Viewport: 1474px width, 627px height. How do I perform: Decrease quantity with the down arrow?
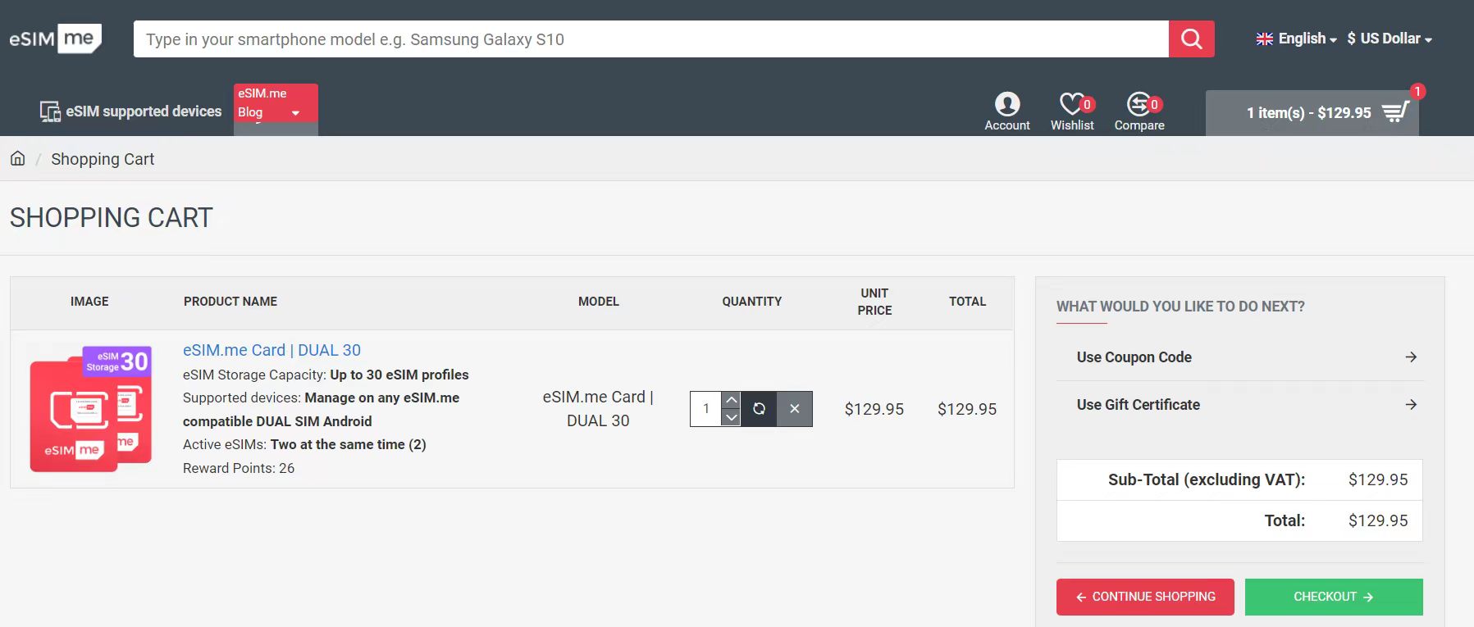[731, 418]
